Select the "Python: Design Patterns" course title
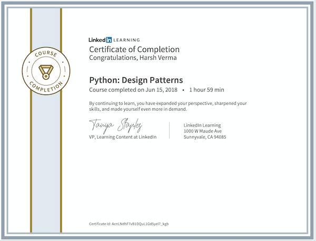The width and height of the screenshot is (316, 241). pos(136,80)
